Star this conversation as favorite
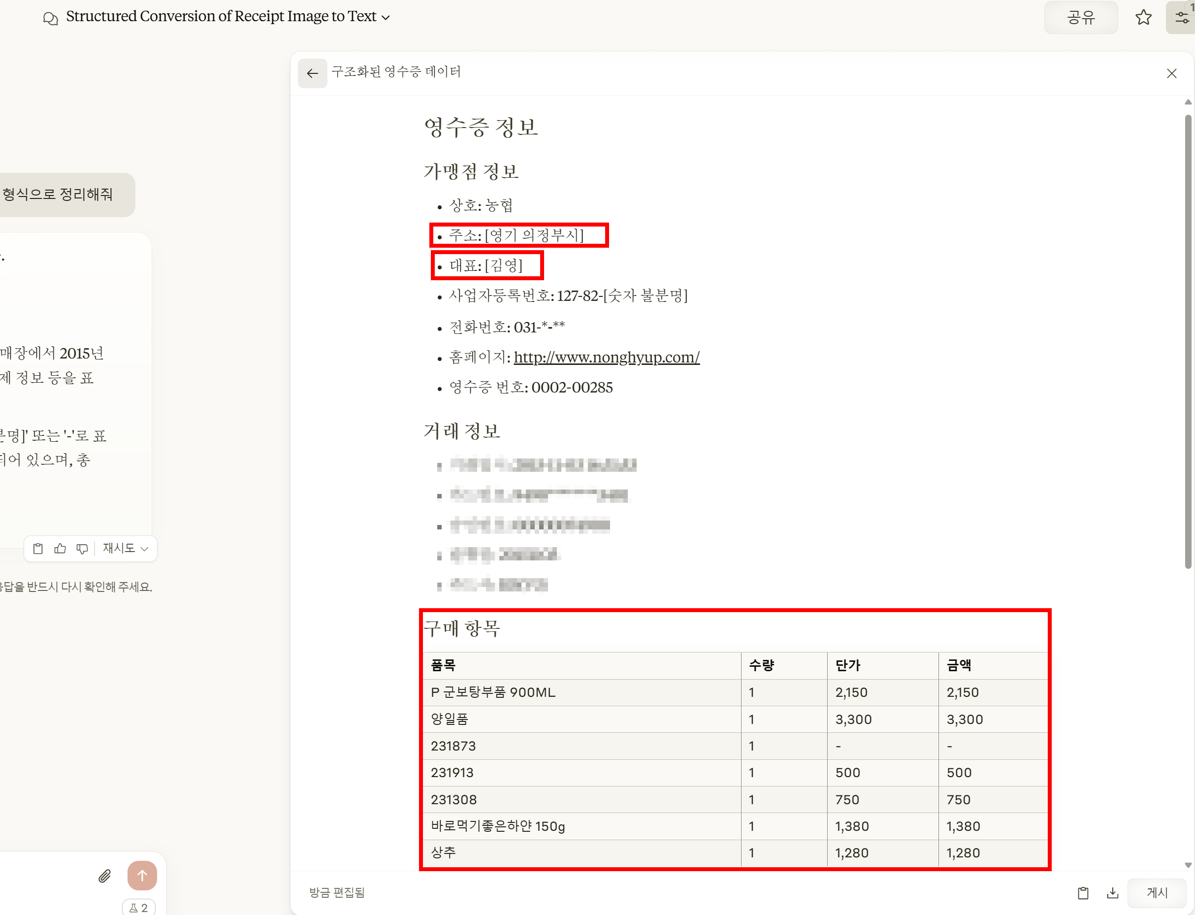 (x=1143, y=17)
